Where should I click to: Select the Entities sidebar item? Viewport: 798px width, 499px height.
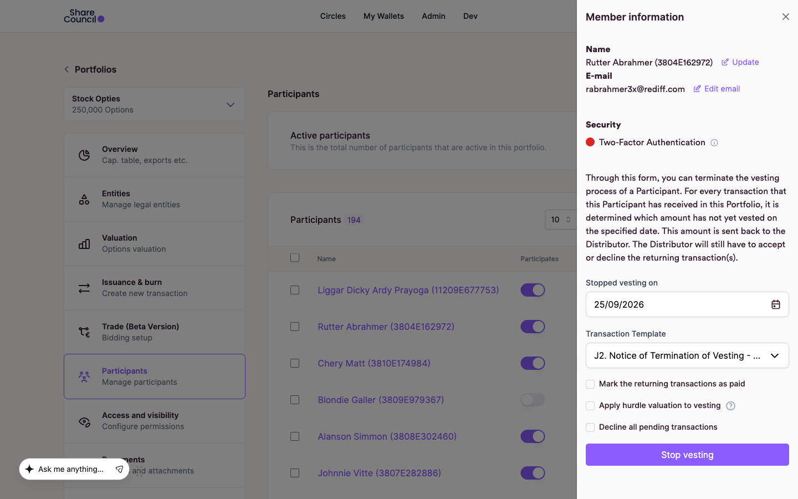pos(155,199)
